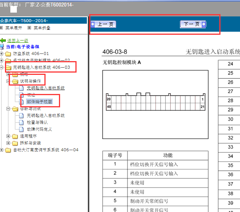Viewport: 240px width, 212px height.
Task: Click the 菜单展开 expand-all menu icon
Action: pyautogui.click(x=1, y=28)
